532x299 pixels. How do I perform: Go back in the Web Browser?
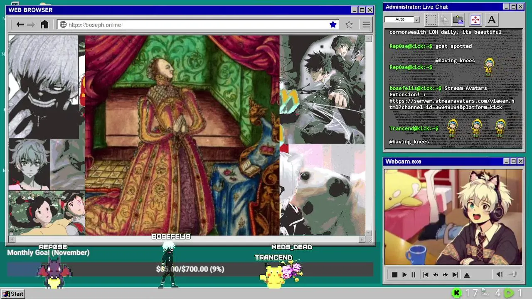tap(20, 25)
